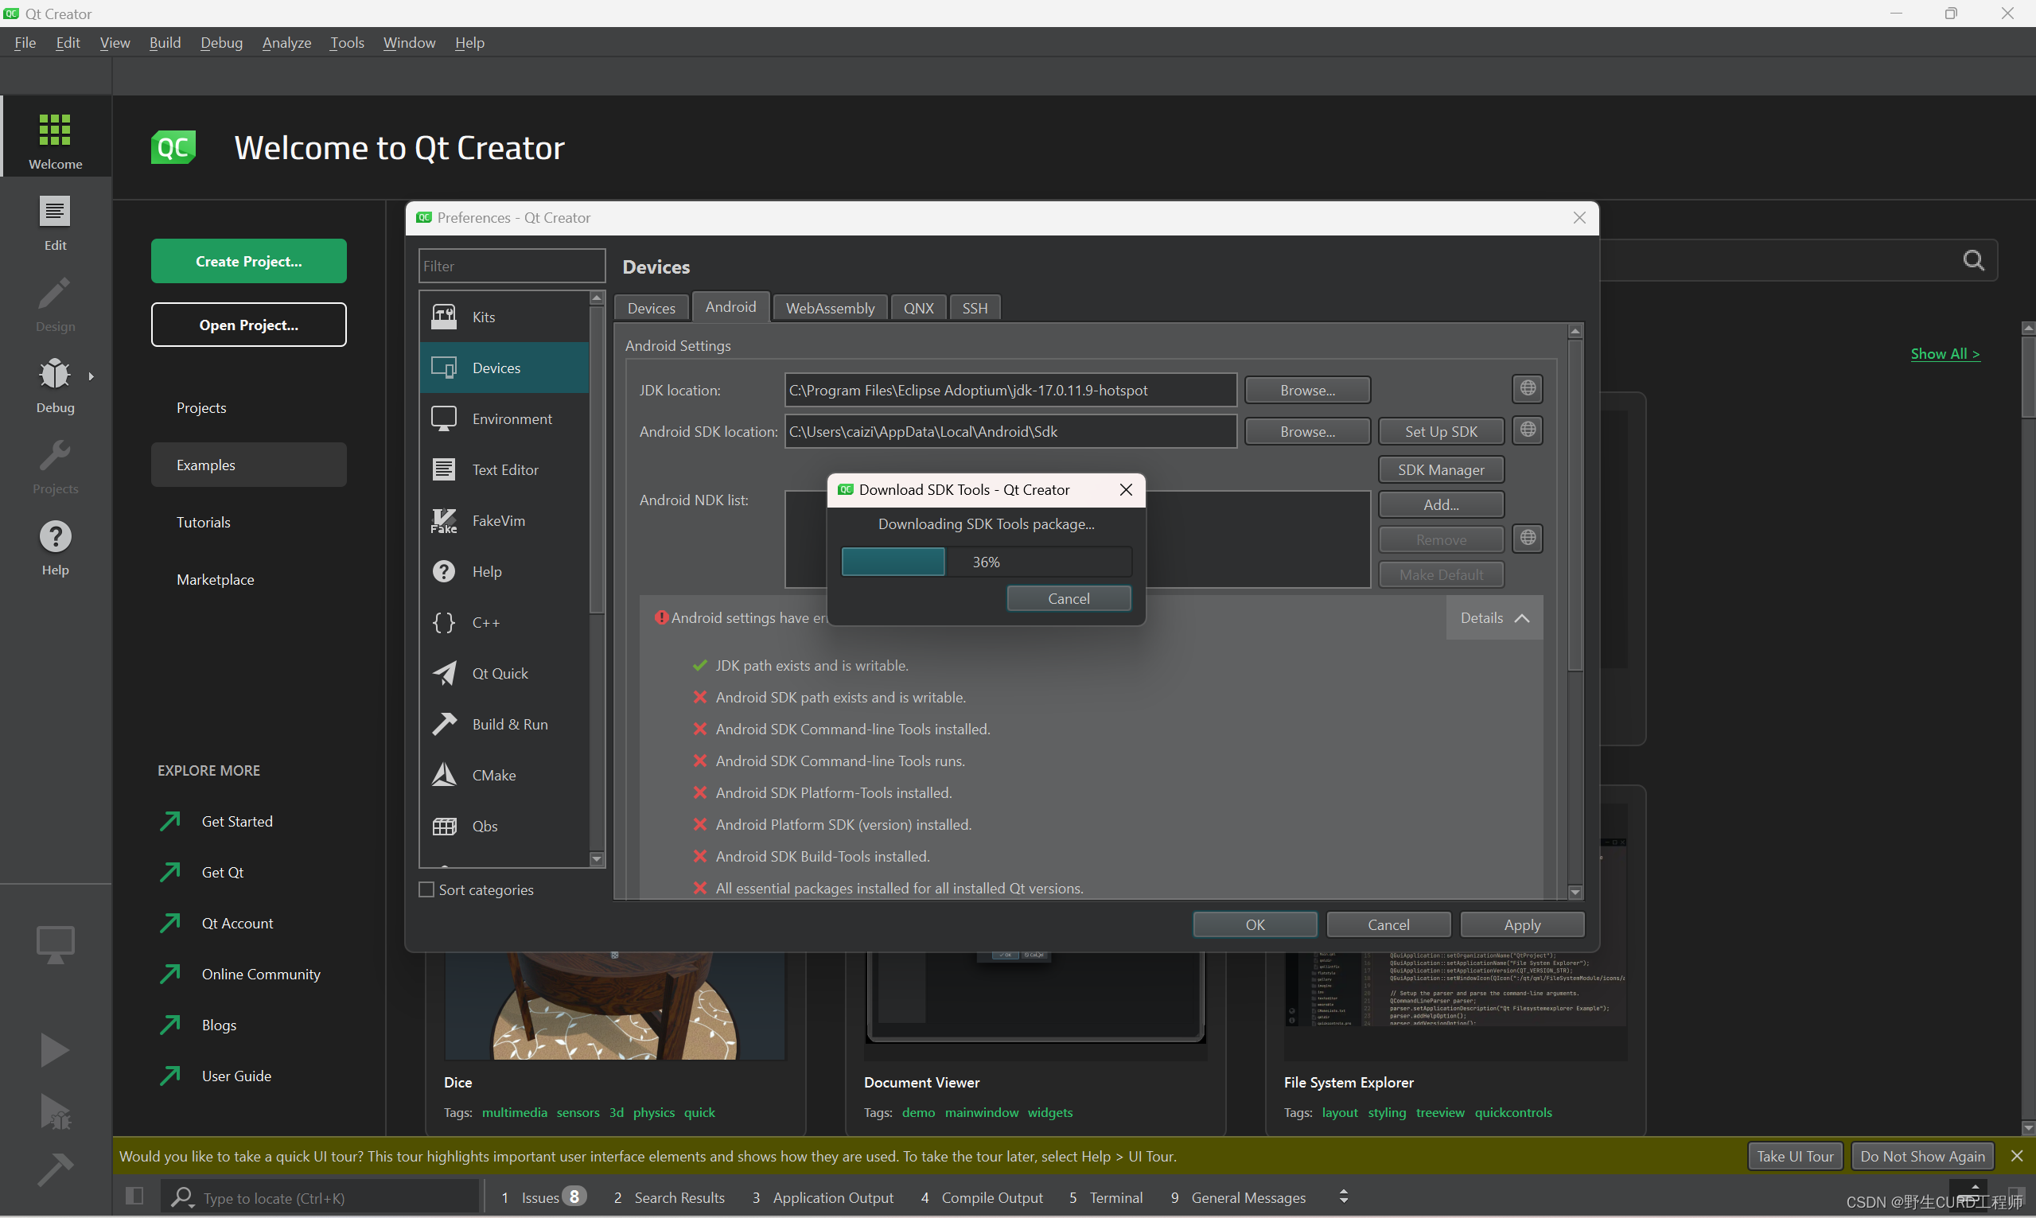Open the Issues output pane
Image resolution: width=2036 pixels, height=1218 pixels.
542,1197
